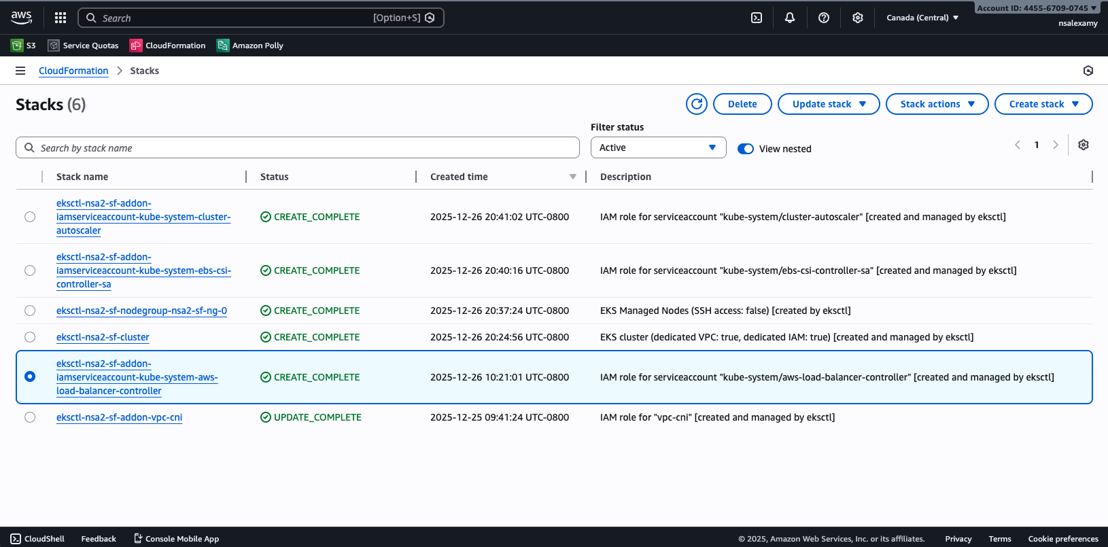This screenshot has width=1108, height=547.
Task: Open Service Quotas shortcut
Action: [x=83, y=46]
